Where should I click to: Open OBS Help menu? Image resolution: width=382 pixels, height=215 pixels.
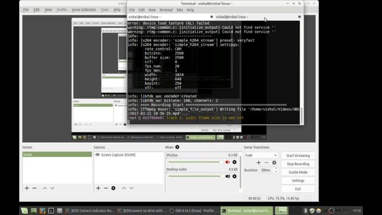tap(117, 10)
